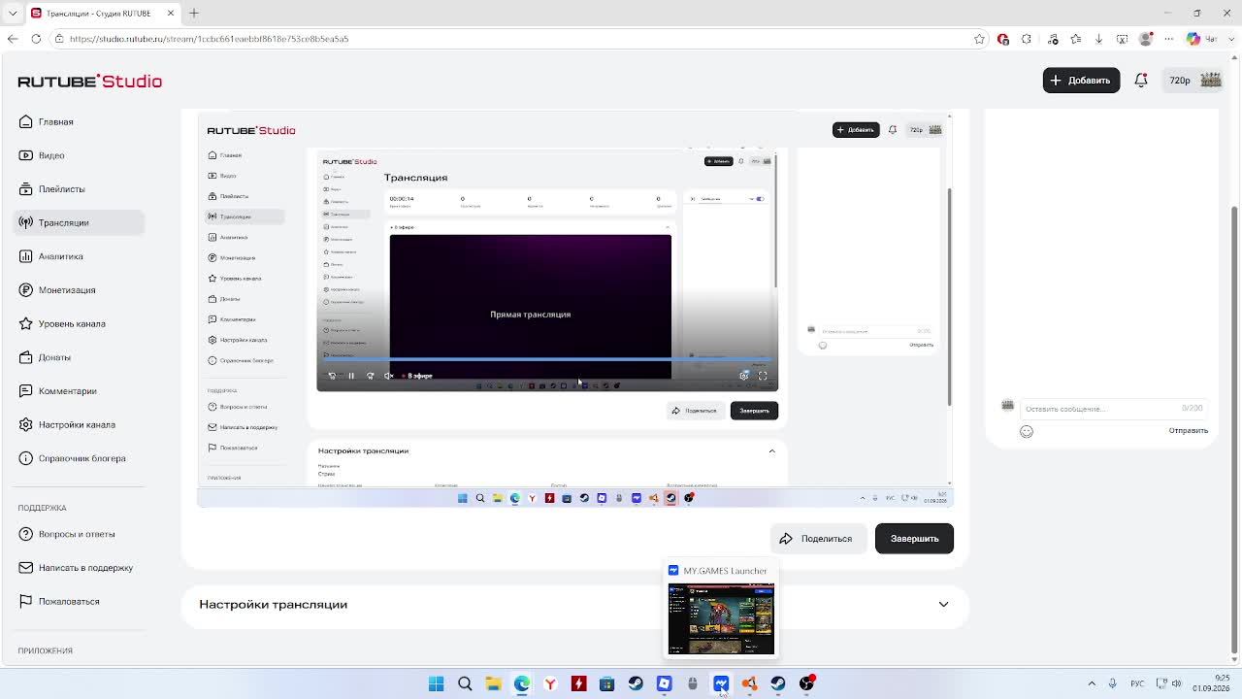Open Монетизация in the sidebar

57,290
